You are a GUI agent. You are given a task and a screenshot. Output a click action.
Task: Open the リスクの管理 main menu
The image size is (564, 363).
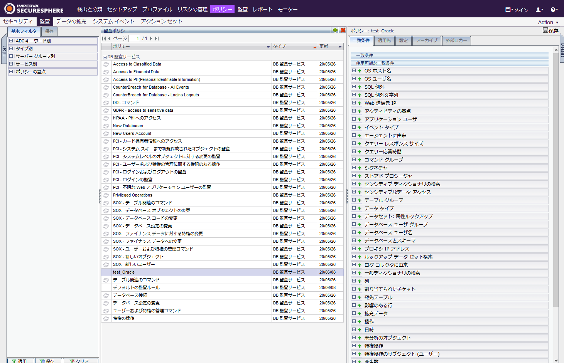(193, 9)
